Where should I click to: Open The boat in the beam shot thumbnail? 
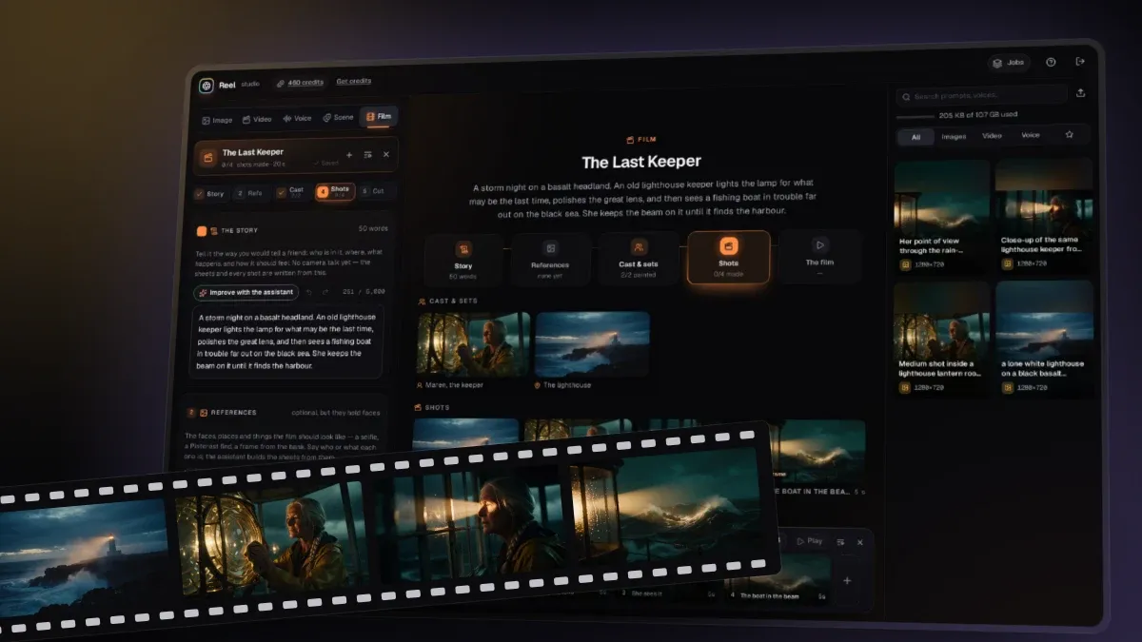(818, 454)
